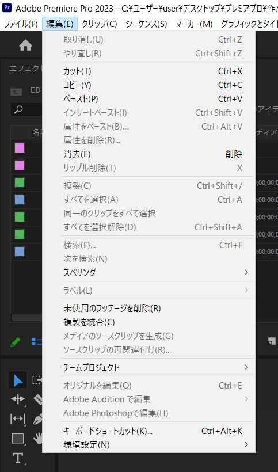Select the Razor tool
Screen dimensions: 278x472
37,399
